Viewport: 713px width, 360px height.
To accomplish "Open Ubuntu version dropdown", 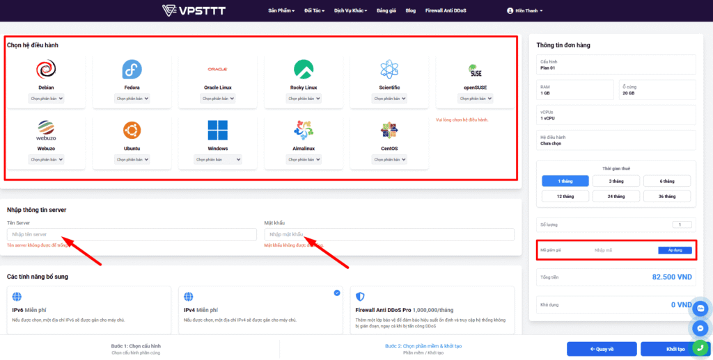I will (132, 160).
